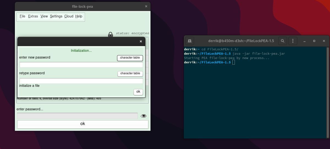The height and width of the screenshot is (149, 330).
Task: Click the "initialize a file" label
Action: pos(29,86)
